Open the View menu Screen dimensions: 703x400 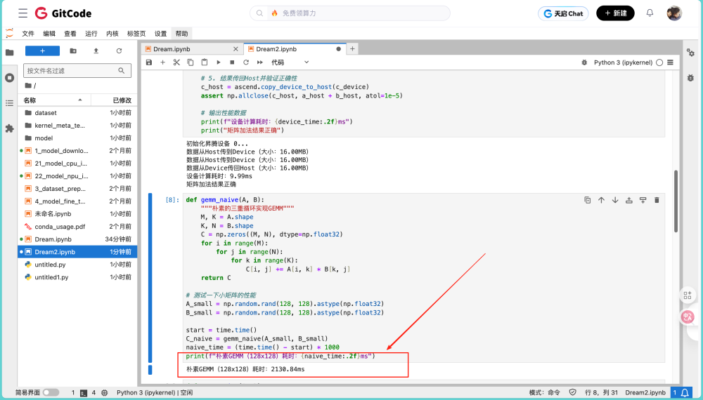coord(70,34)
